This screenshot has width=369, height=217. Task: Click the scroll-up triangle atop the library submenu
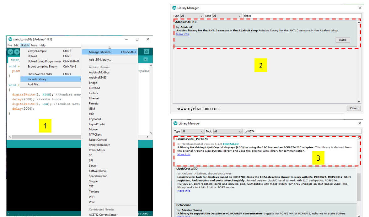point(110,47)
